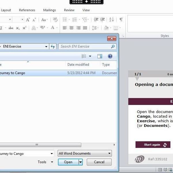Viewport: 173px width, 173px height.
Task: Click the Shrink Font icon
Action: click(x=34, y=20)
